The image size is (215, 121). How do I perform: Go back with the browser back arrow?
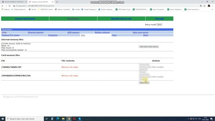point(2,6)
